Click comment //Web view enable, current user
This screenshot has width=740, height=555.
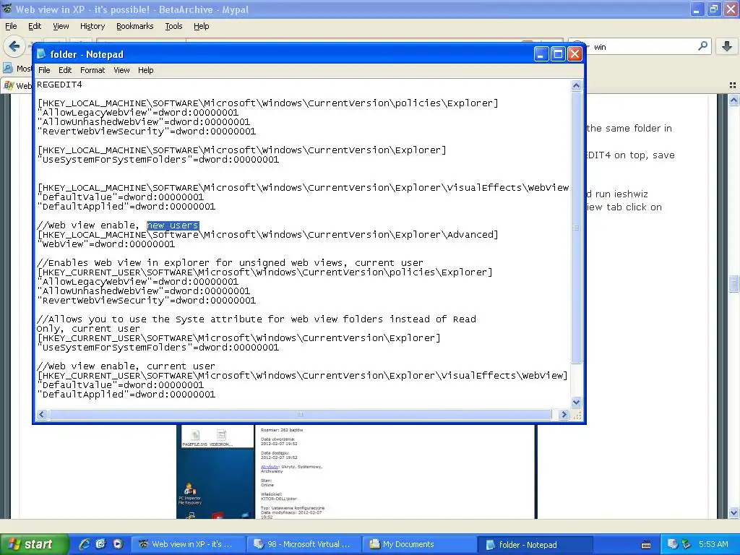pyautogui.click(x=126, y=366)
